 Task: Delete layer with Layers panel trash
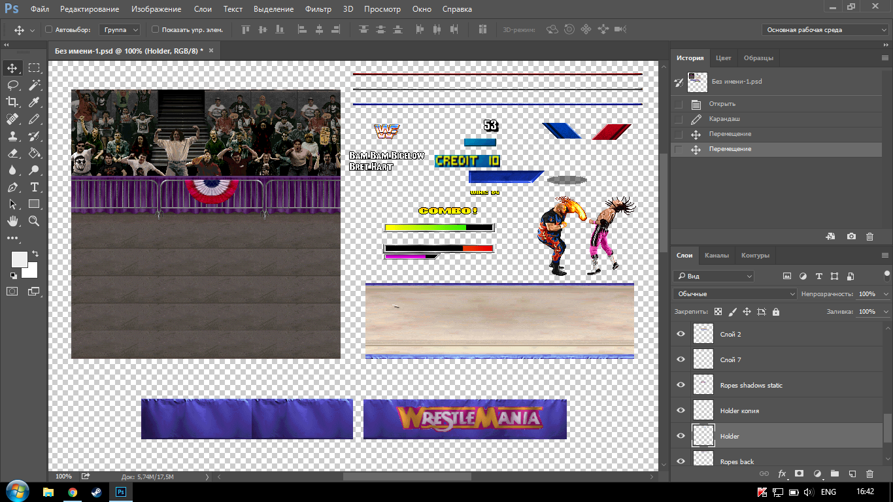[x=869, y=473]
